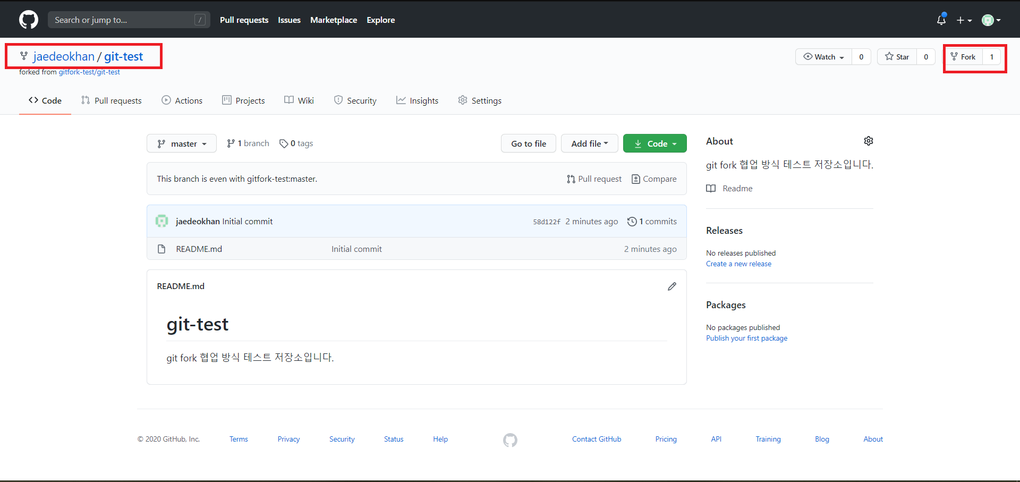Screen dimensions: 1020x482
Task: Switch to the Insights tab
Action: (x=418, y=100)
